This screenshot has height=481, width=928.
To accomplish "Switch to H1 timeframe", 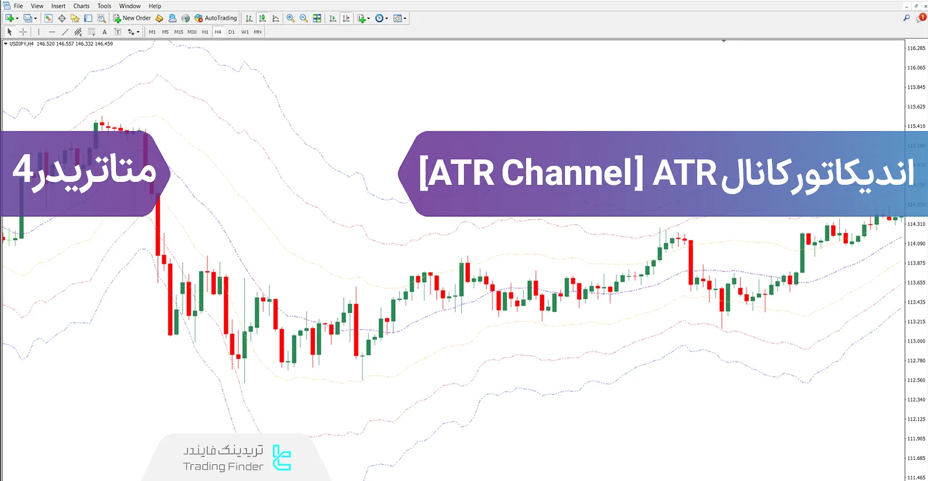I will click(205, 32).
